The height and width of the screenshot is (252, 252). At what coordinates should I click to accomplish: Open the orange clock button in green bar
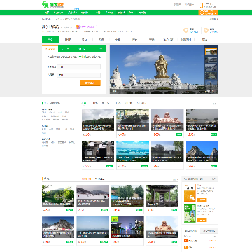[x=209, y=13]
